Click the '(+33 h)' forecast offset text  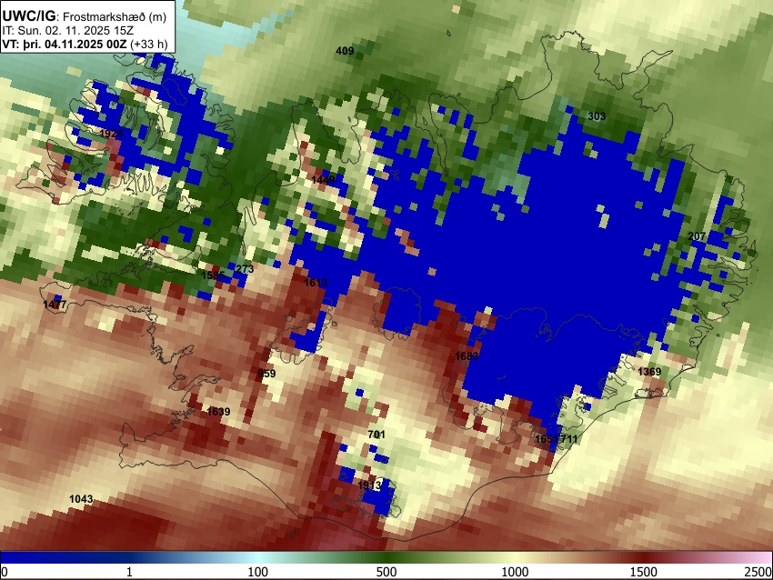(x=149, y=44)
